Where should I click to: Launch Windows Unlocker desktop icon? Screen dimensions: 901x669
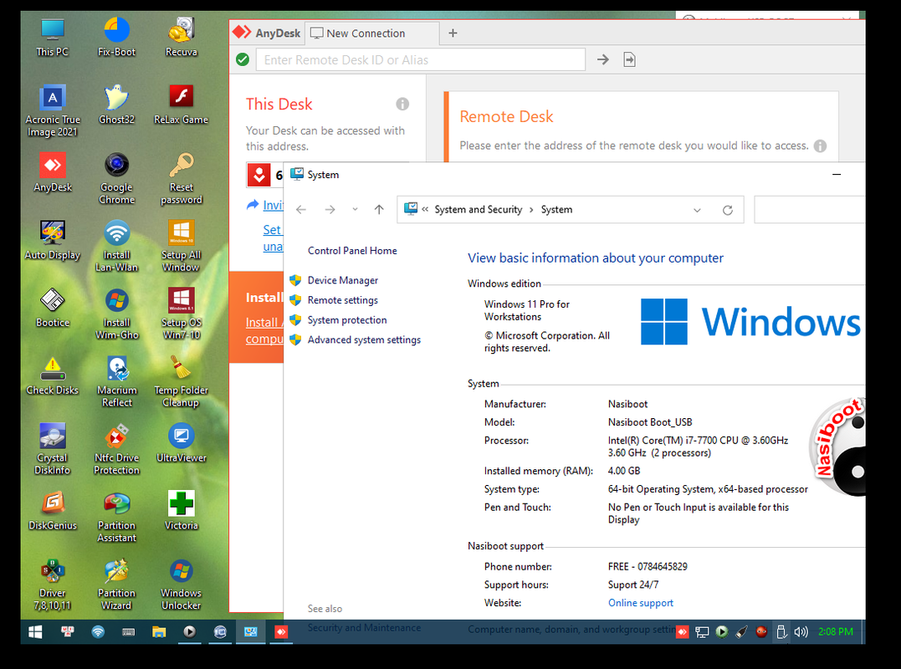pos(181,585)
